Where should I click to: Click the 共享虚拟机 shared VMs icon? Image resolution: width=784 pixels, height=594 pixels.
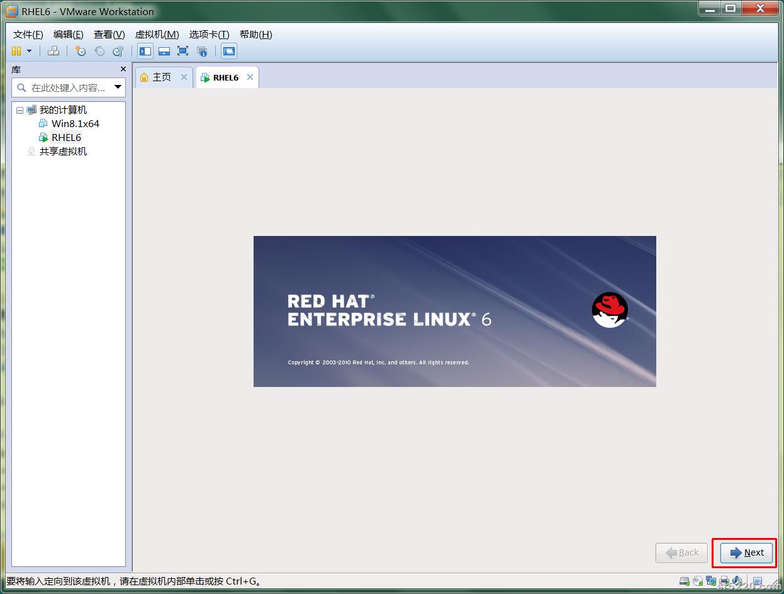(31, 152)
